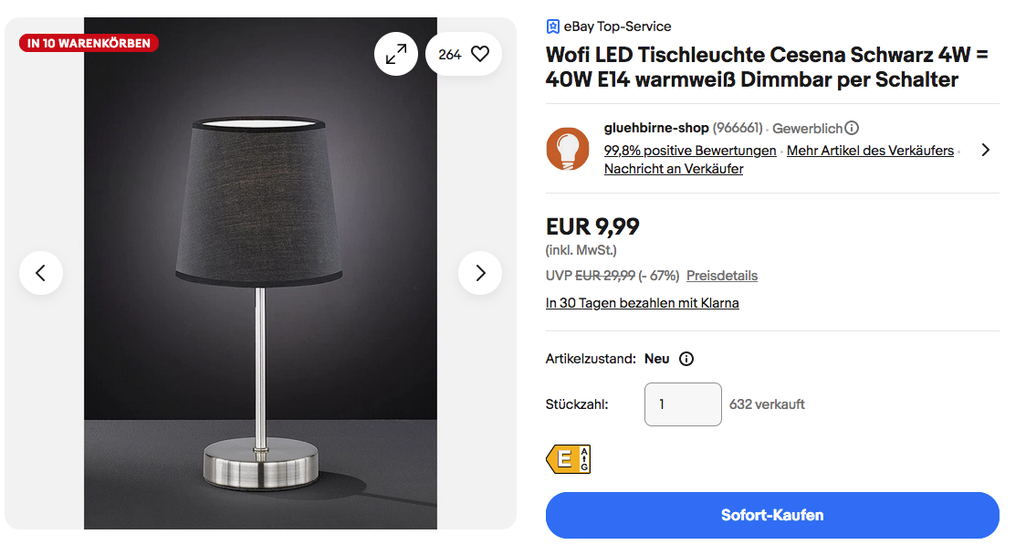Expand seller details chevron arrow
Viewport: 1026px width, 545px height.
pos(985,150)
